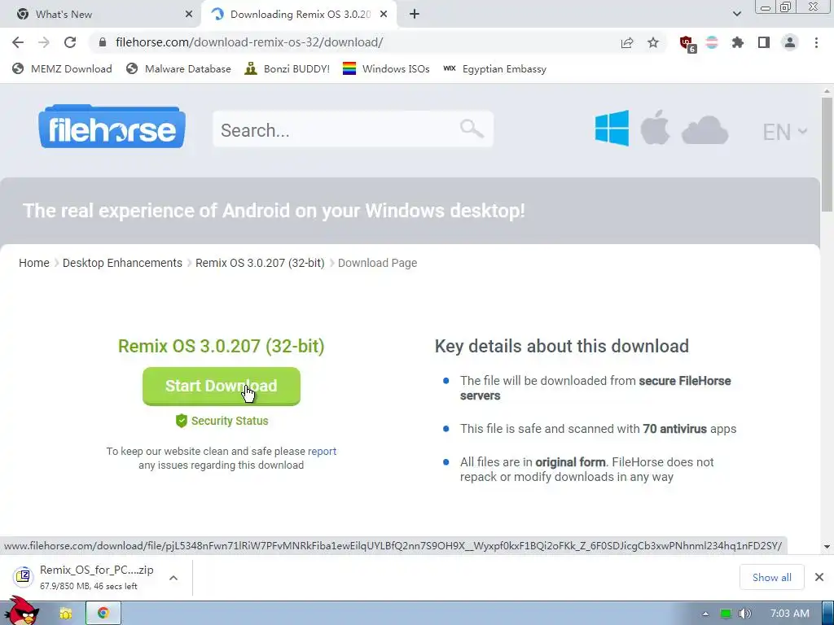Click the Remix OS 3.0.207 (32-bit) heading
Viewport: 834px width, 625px height.
(222, 346)
